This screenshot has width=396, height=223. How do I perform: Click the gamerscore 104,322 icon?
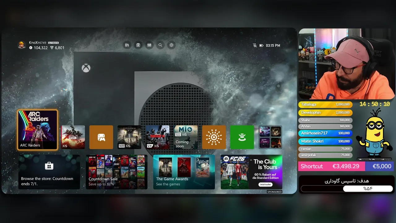(x=31, y=48)
